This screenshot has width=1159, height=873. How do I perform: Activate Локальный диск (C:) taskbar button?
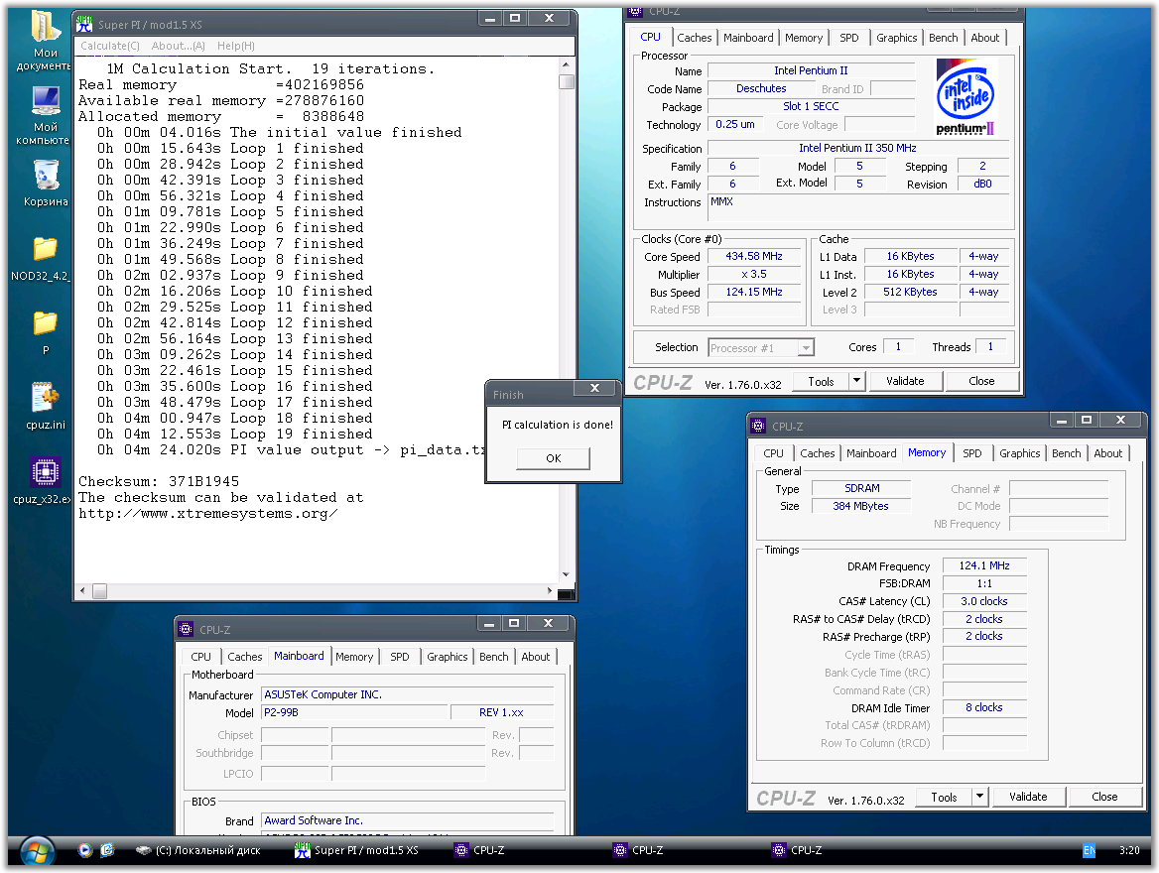coord(198,851)
